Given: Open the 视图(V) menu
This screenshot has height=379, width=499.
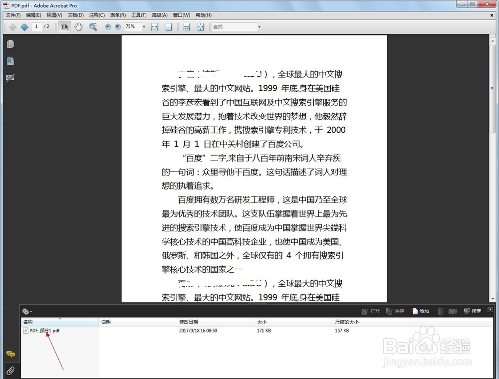Looking at the screenshot, I should pyautogui.click(x=54, y=15).
